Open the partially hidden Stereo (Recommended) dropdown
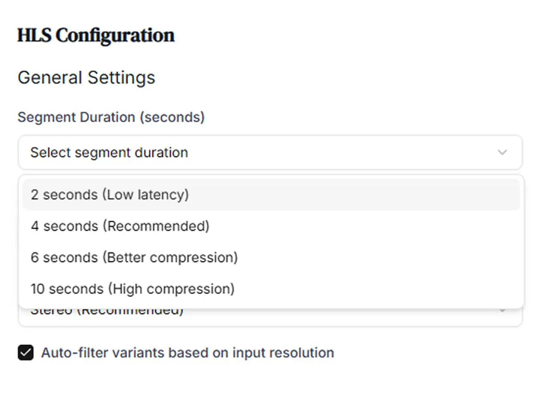 [x=270, y=317]
